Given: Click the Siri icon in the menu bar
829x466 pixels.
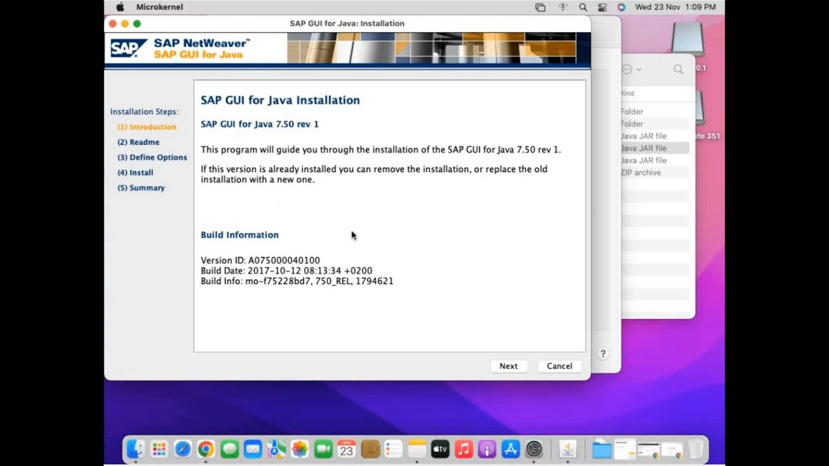Looking at the screenshot, I should point(622,7).
